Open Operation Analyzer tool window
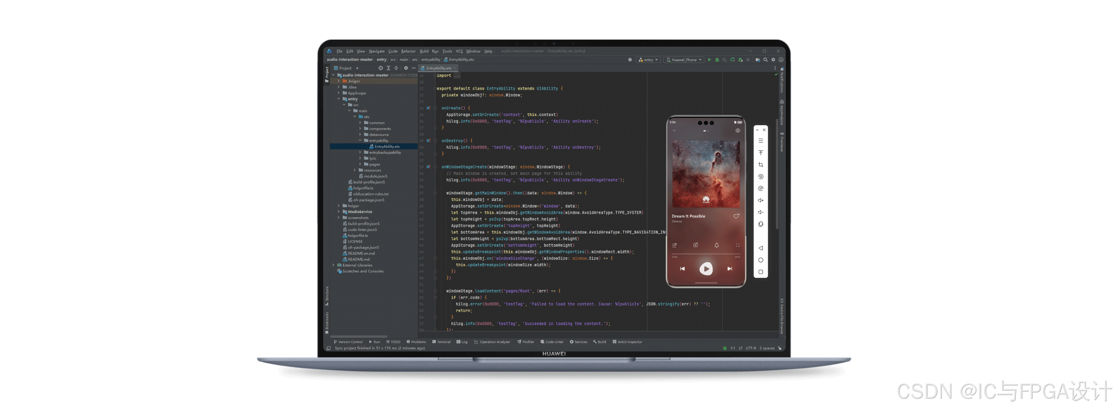1114x410 pixels. pos(492,342)
